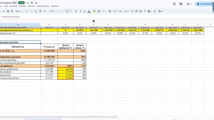Select cell with value 15 000 000
This screenshot has width=214, height=120.
pyautogui.click(x=49, y=51)
